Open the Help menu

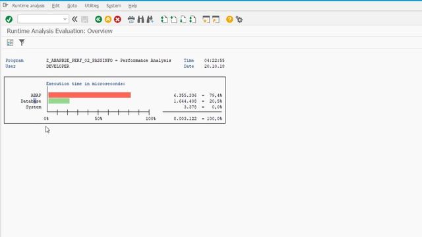(x=133, y=6)
